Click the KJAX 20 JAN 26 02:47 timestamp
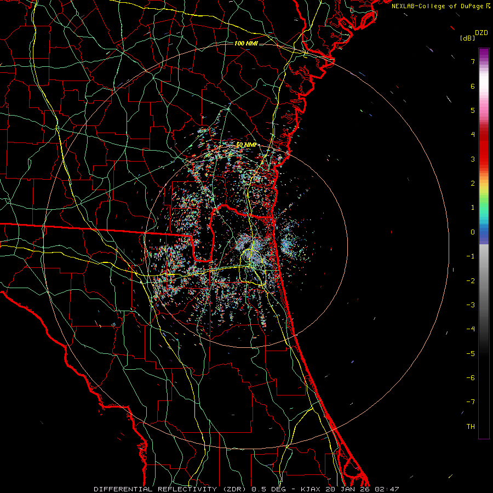 pos(350,489)
